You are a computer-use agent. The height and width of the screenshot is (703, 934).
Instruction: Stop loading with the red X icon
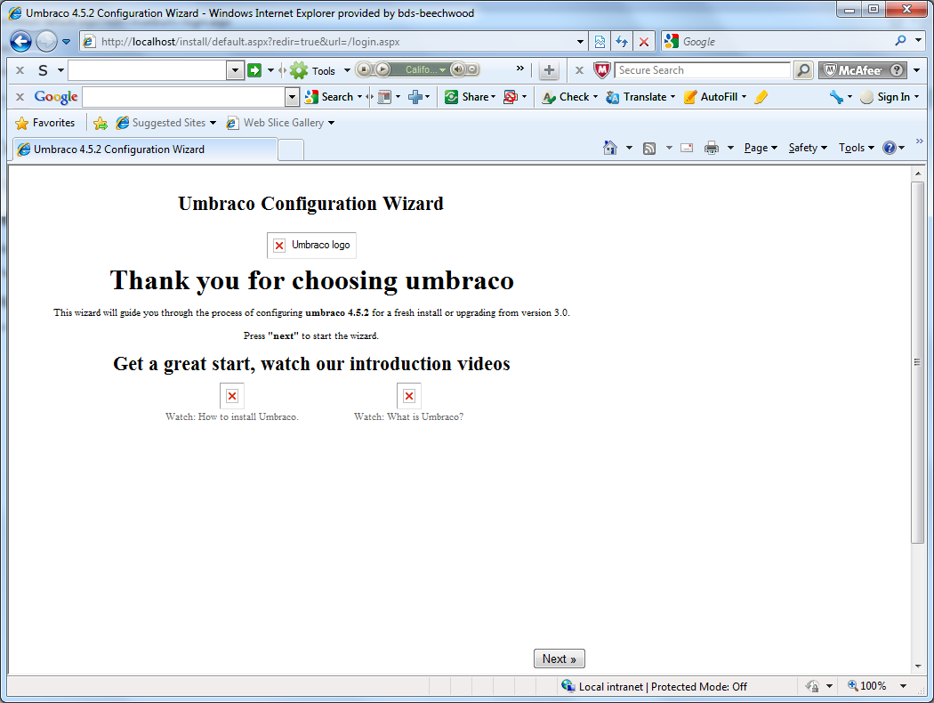point(644,42)
